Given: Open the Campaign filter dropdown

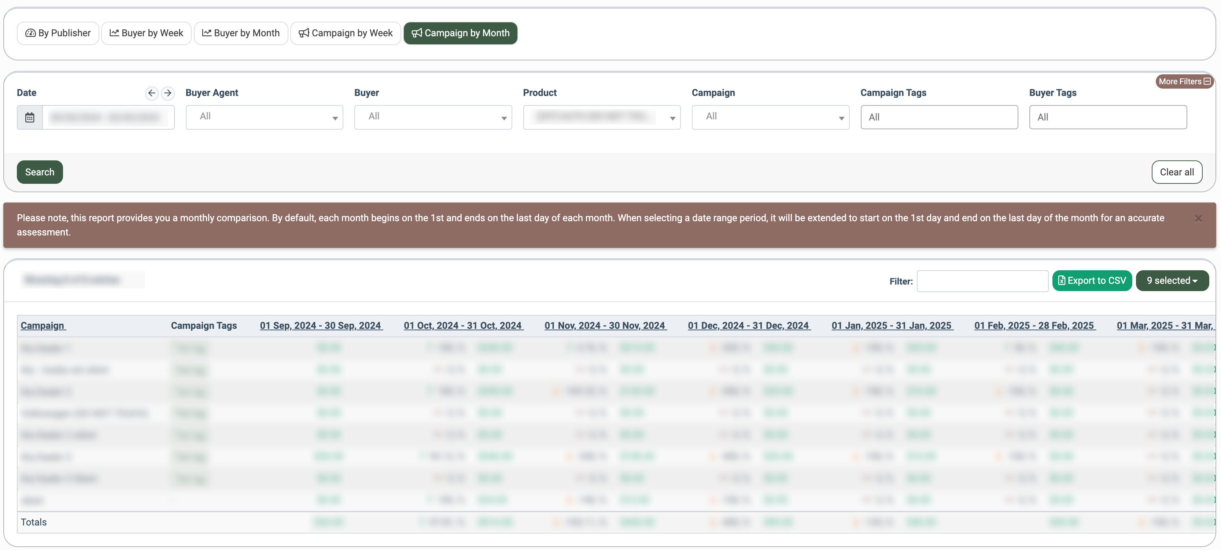Looking at the screenshot, I should click(770, 117).
